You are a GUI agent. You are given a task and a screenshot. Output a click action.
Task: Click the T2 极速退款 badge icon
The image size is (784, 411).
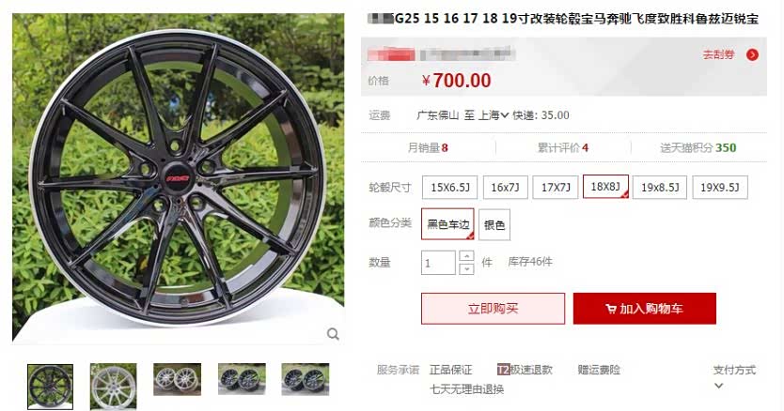[x=503, y=370]
